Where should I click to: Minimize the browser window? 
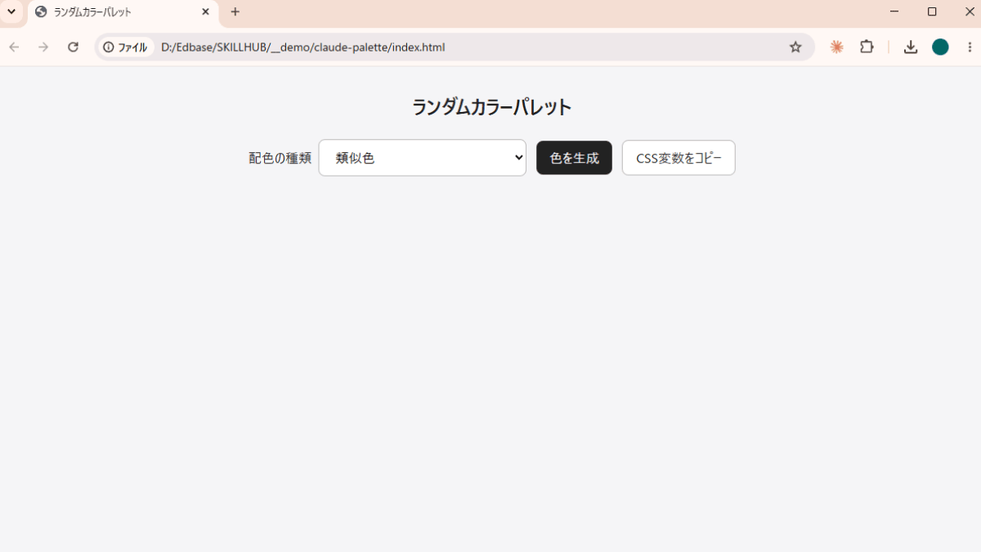[x=894, y=11]
